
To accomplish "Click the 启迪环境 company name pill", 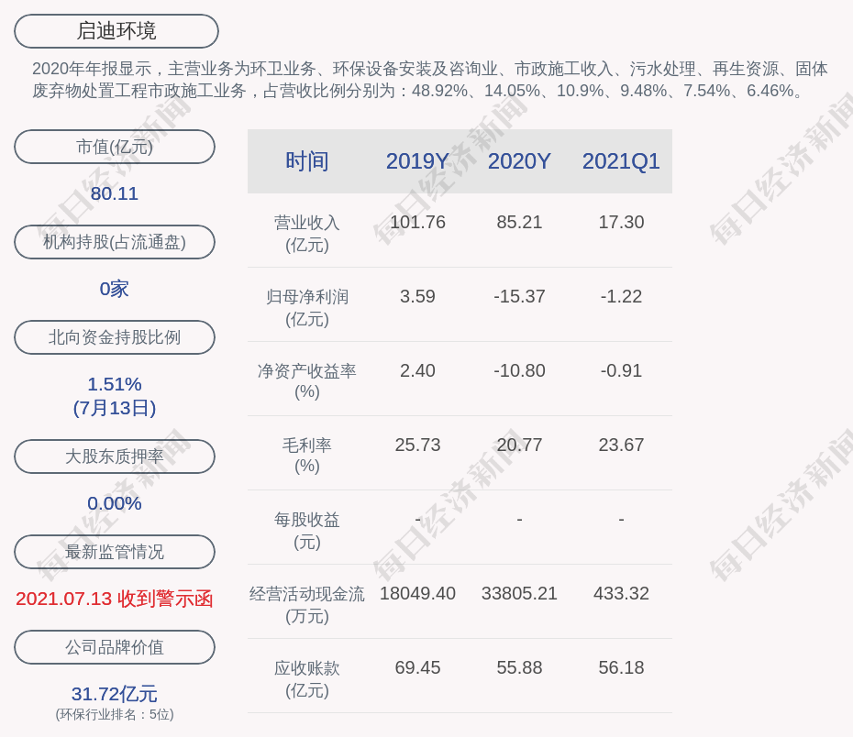I will click(x=116, y=31).
